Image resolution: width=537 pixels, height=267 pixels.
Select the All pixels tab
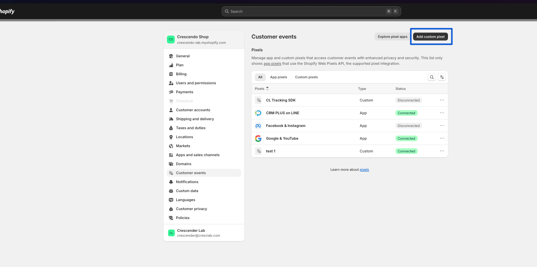(260, 77)
